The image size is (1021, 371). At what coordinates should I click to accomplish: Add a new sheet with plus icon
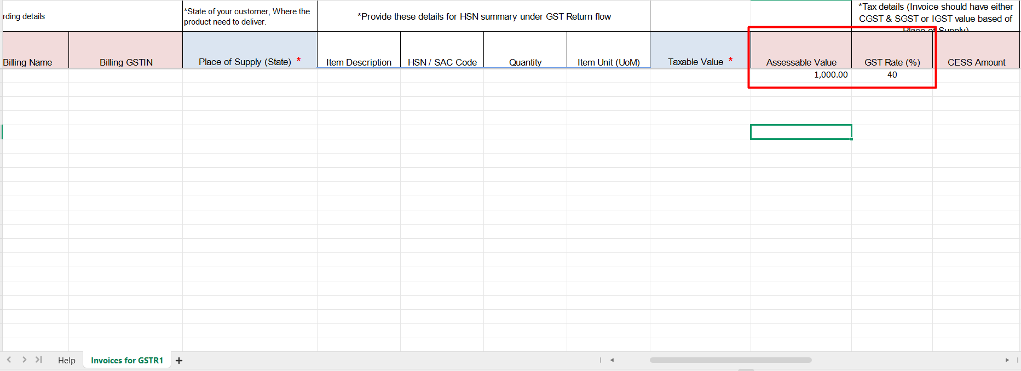[179, 361]
